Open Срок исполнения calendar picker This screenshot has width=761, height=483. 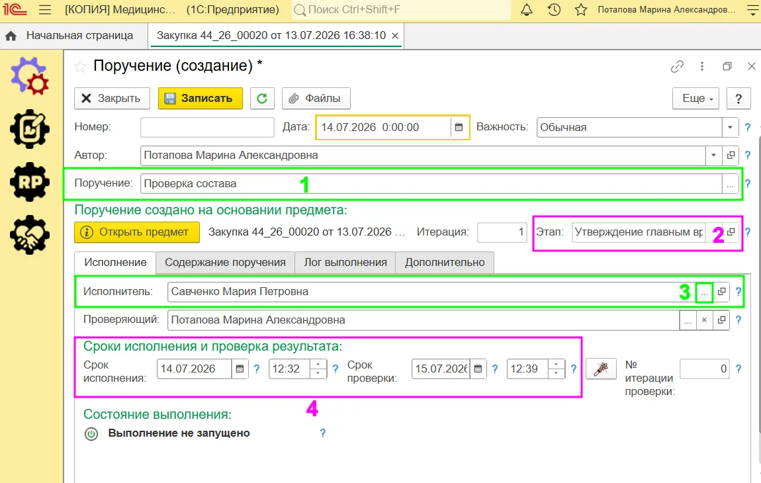[240, 369]
